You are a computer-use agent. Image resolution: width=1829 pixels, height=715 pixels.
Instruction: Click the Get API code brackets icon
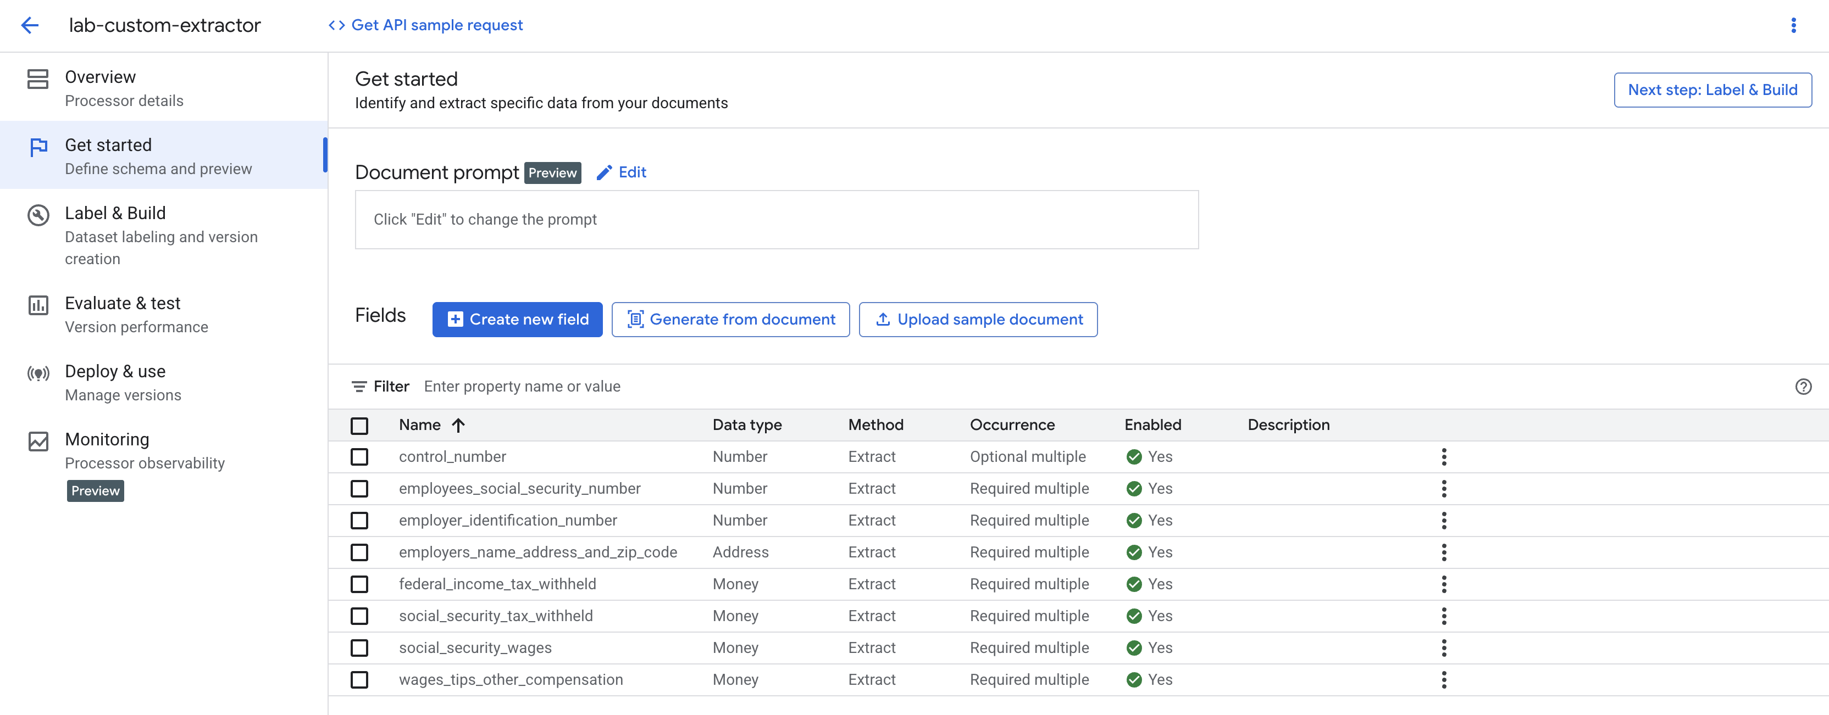point(336,25)
